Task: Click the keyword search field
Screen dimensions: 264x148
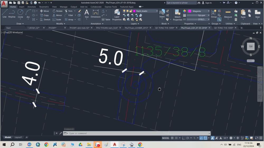Action: [181, 3]
